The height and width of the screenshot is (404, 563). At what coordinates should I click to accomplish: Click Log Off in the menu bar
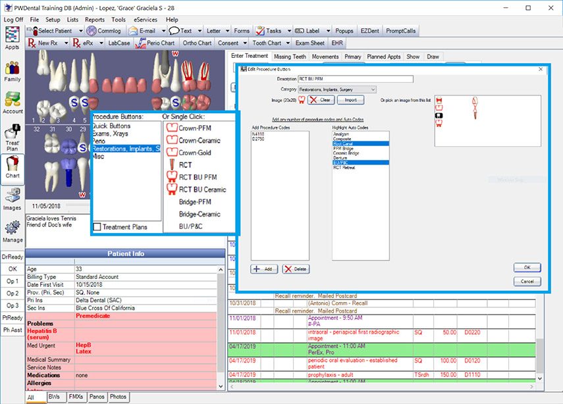[x=13, y=20]
